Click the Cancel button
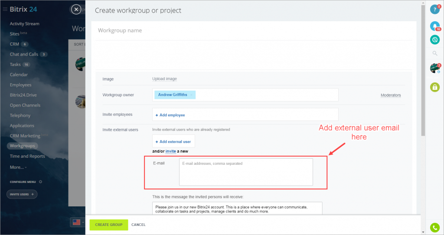The height and width of the screenshot is (235, 444). tap(138, 225)
